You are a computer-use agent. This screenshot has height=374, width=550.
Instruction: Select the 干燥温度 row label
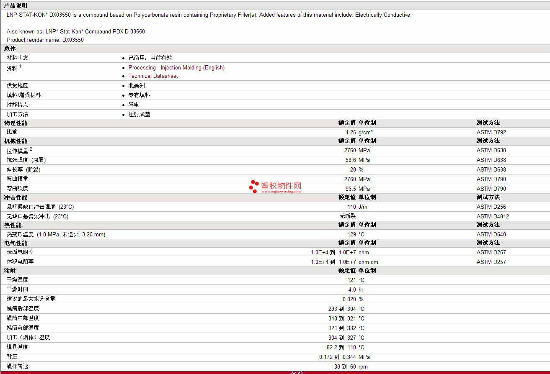pos(18,280)
